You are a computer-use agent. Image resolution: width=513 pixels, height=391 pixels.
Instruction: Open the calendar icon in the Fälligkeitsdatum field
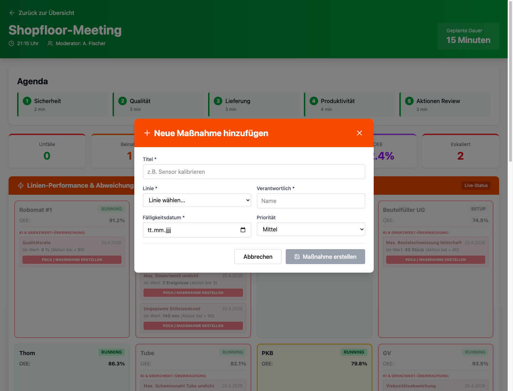pos(243,230)
